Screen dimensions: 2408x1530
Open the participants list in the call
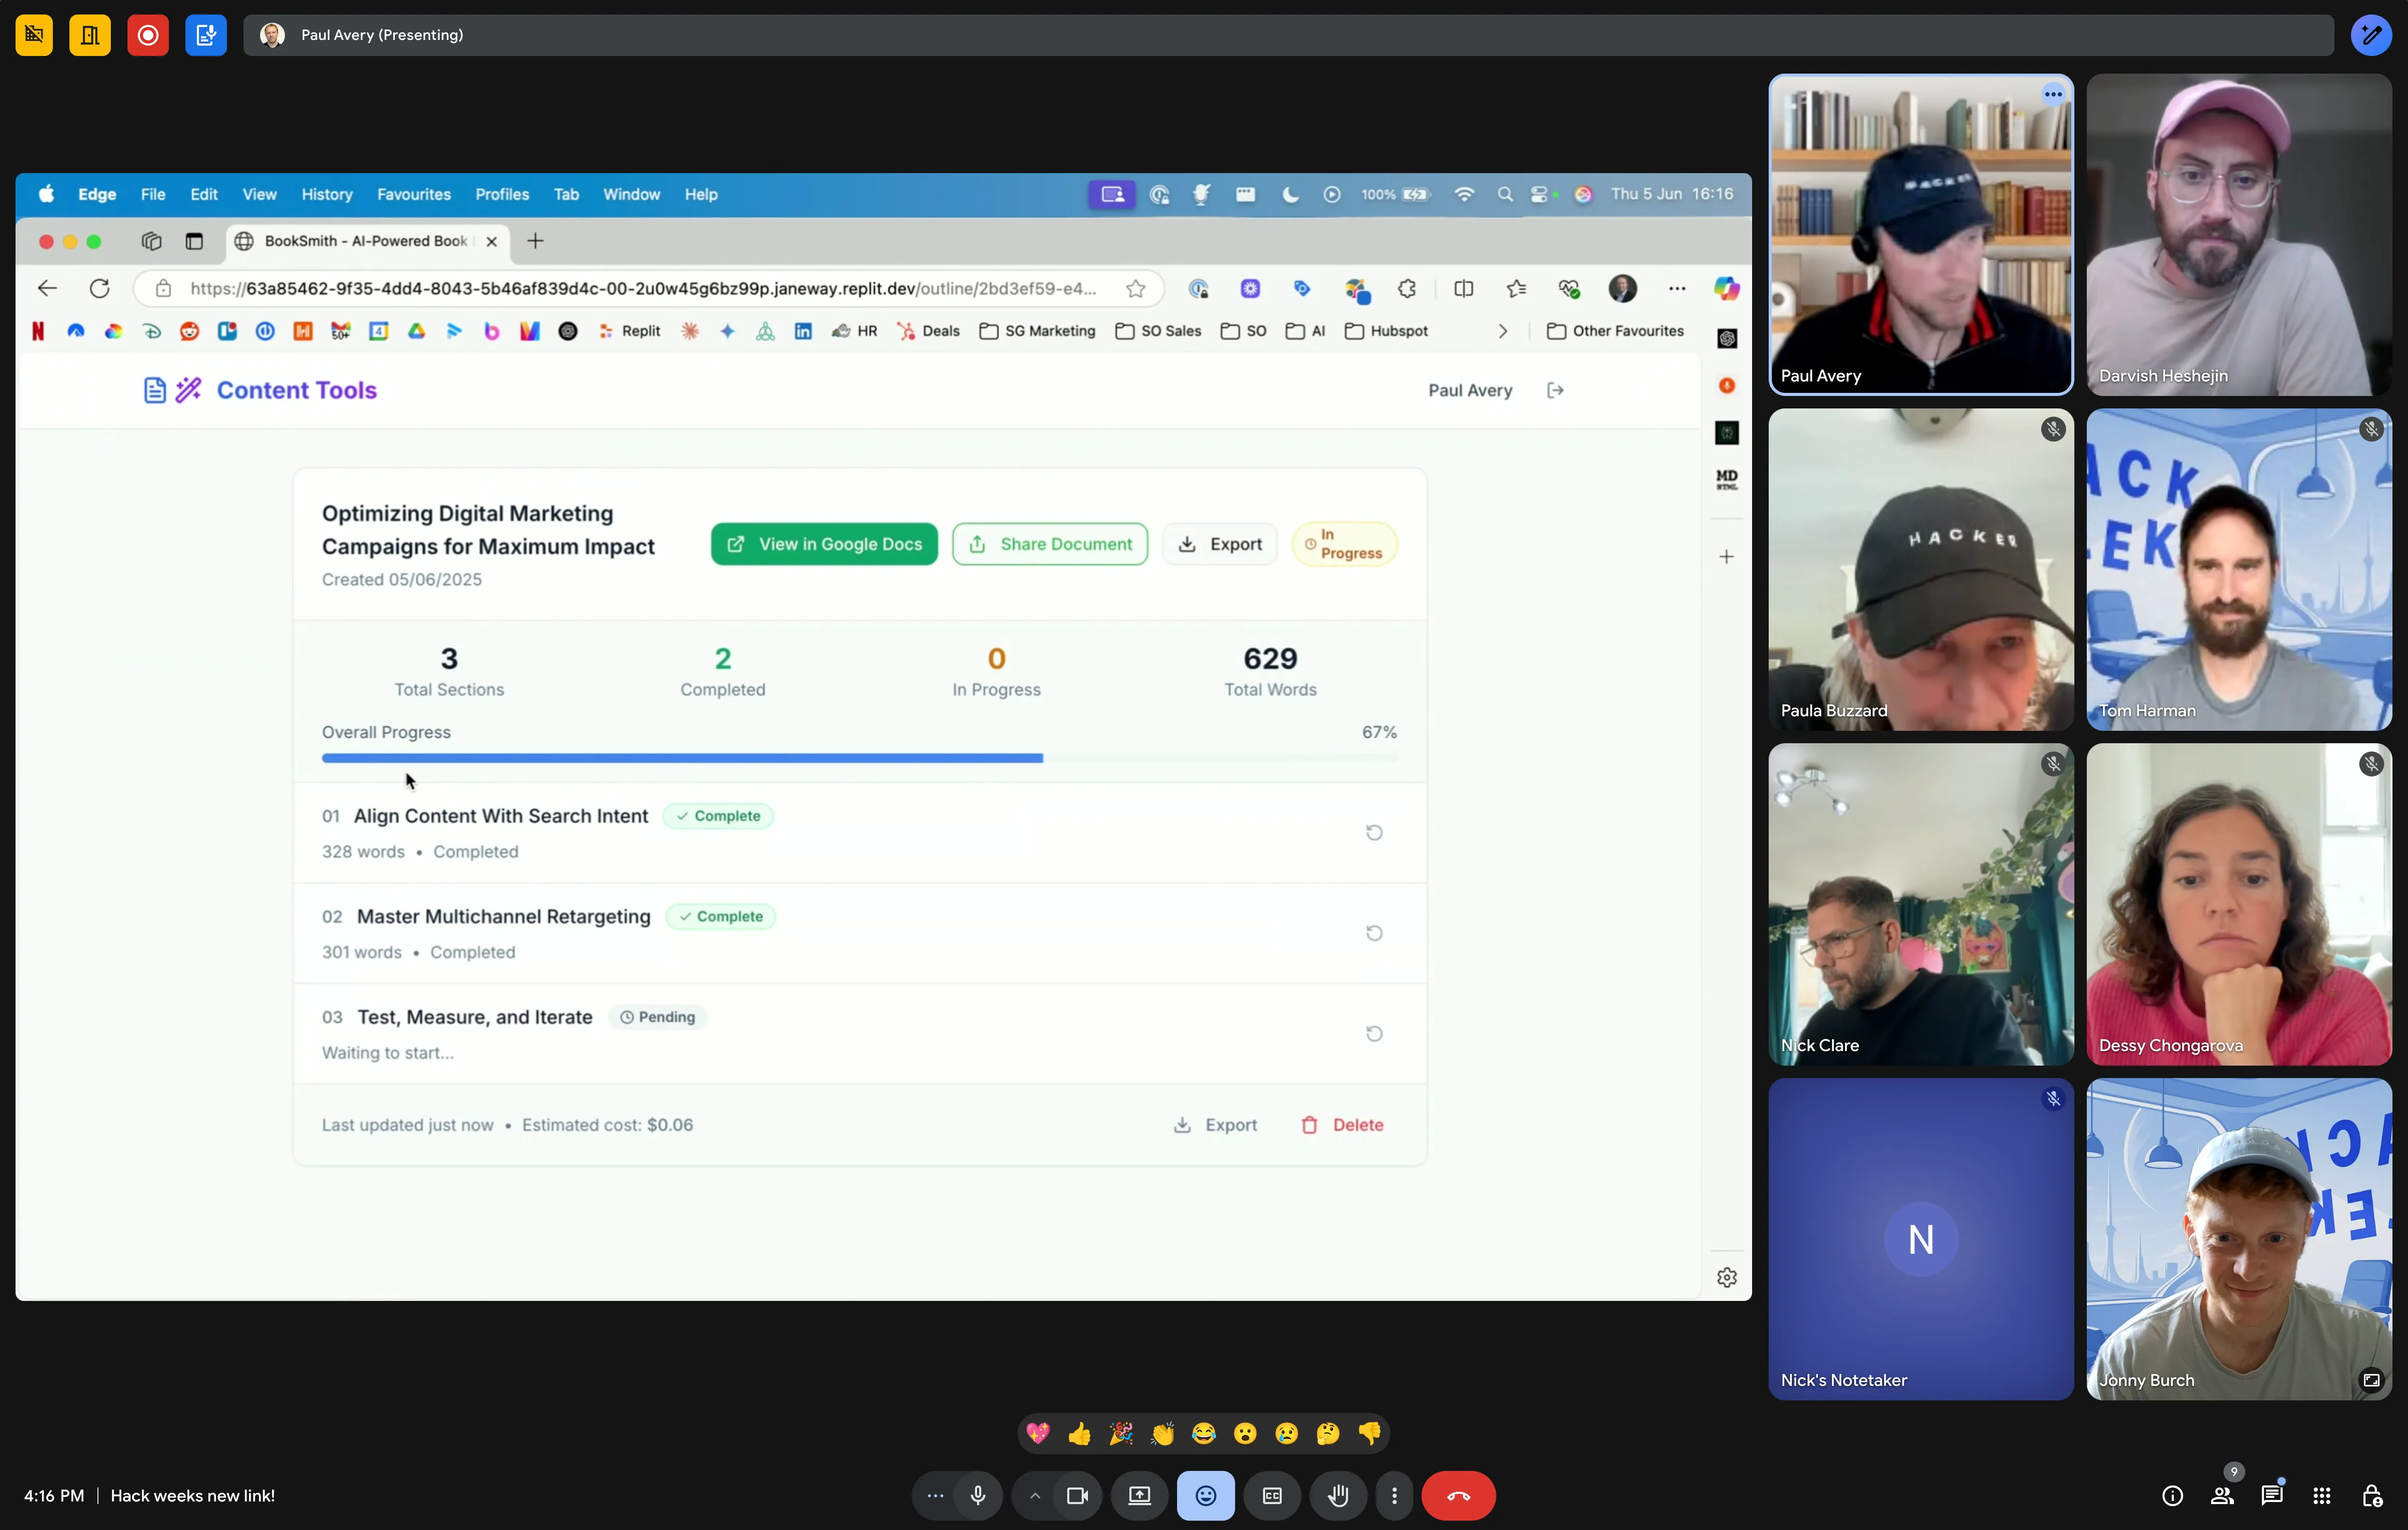2222,1495
